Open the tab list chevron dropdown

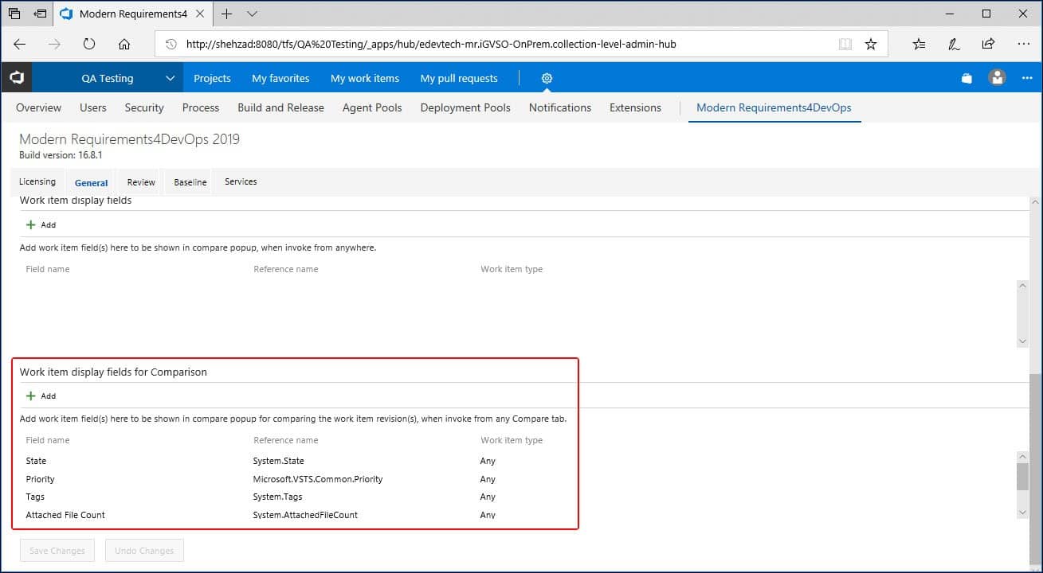253,14
